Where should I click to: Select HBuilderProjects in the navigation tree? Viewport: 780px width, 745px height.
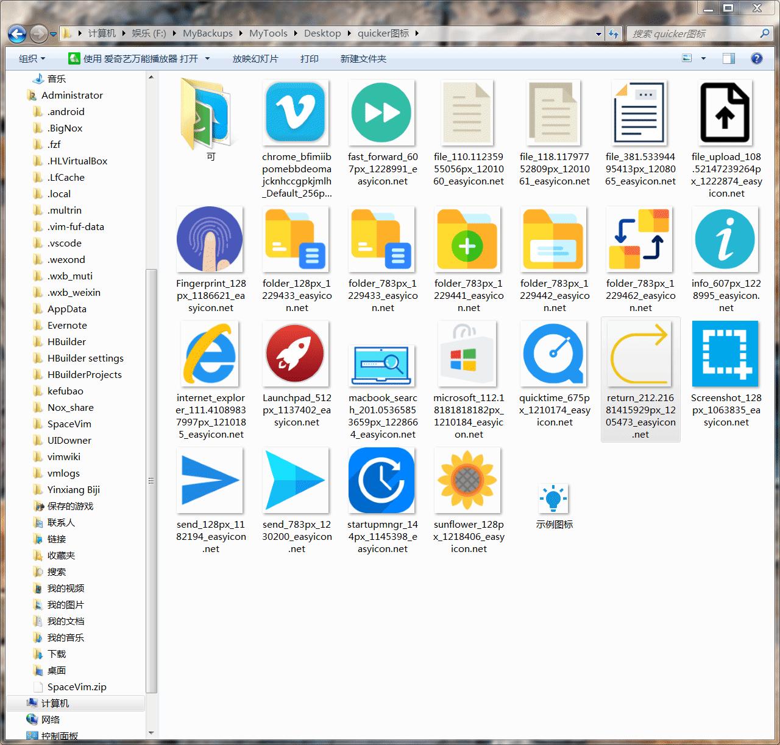84,375
